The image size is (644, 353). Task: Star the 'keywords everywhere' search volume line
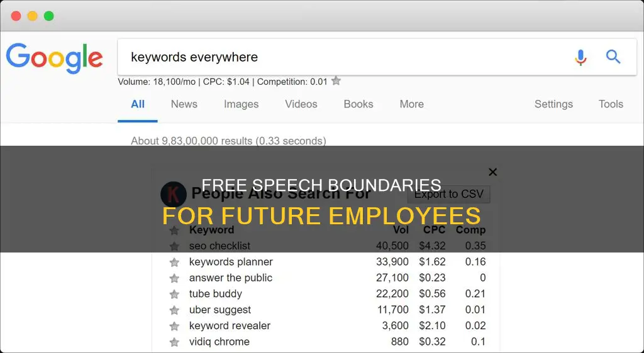tap(336, 81)
